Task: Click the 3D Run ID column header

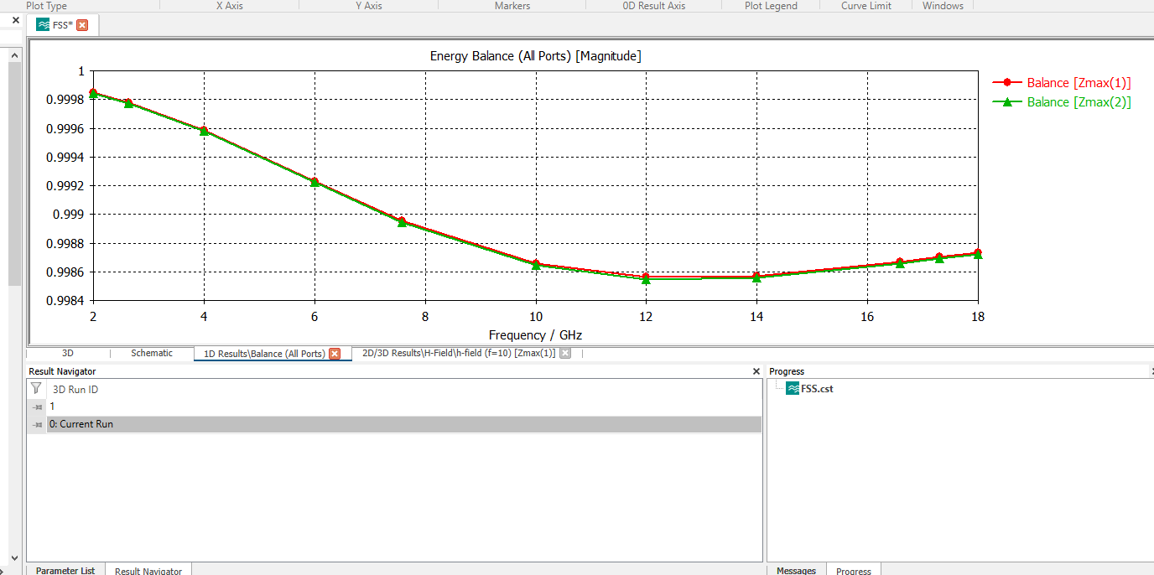Action: (x=75, y=390)
